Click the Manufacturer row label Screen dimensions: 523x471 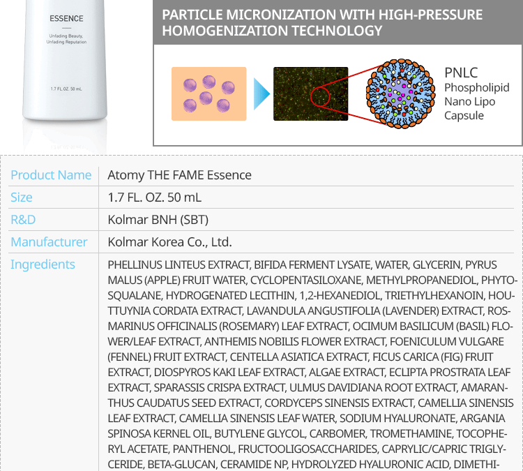tap(49, 241)
